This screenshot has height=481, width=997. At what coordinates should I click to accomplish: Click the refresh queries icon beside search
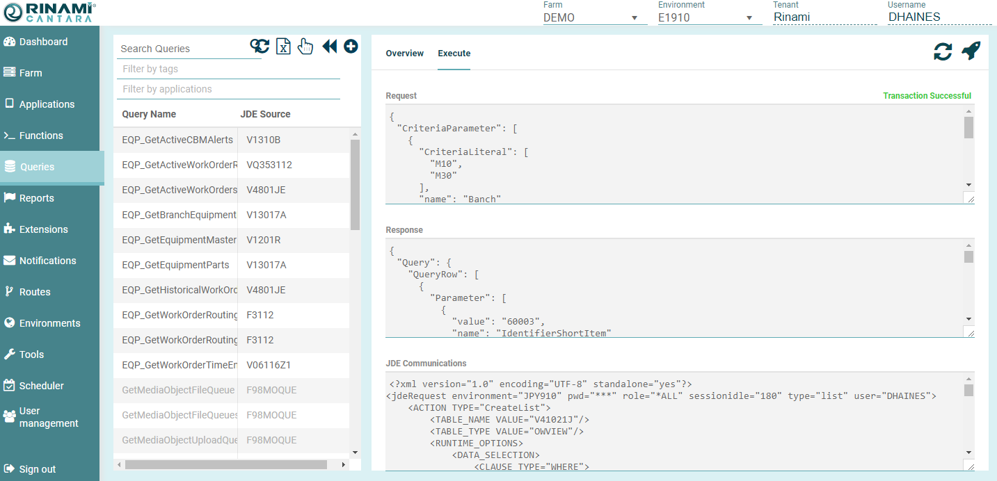pos(260,46)
